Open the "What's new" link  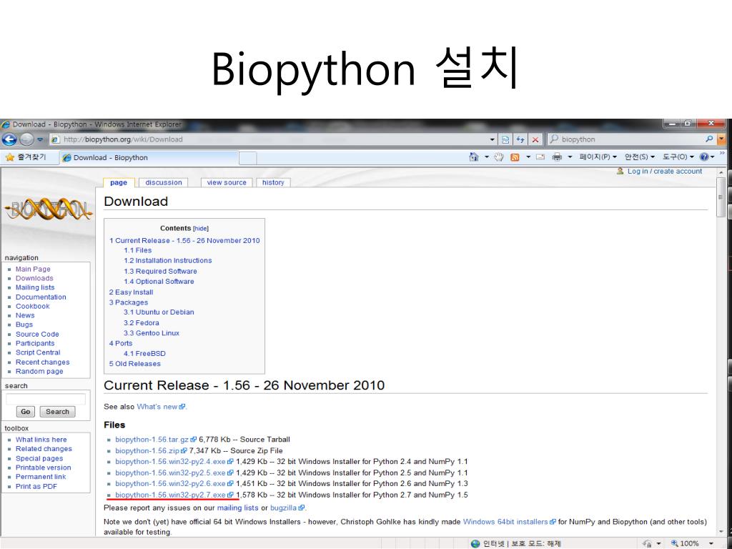[161, 407]
